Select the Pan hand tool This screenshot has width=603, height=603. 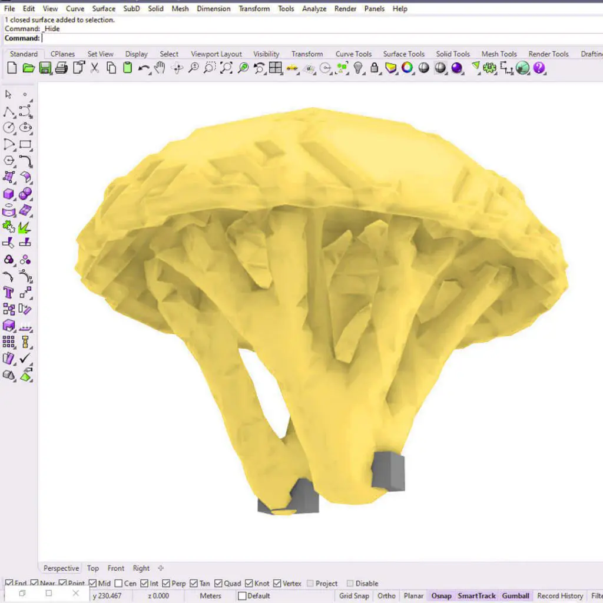(159, 68)
